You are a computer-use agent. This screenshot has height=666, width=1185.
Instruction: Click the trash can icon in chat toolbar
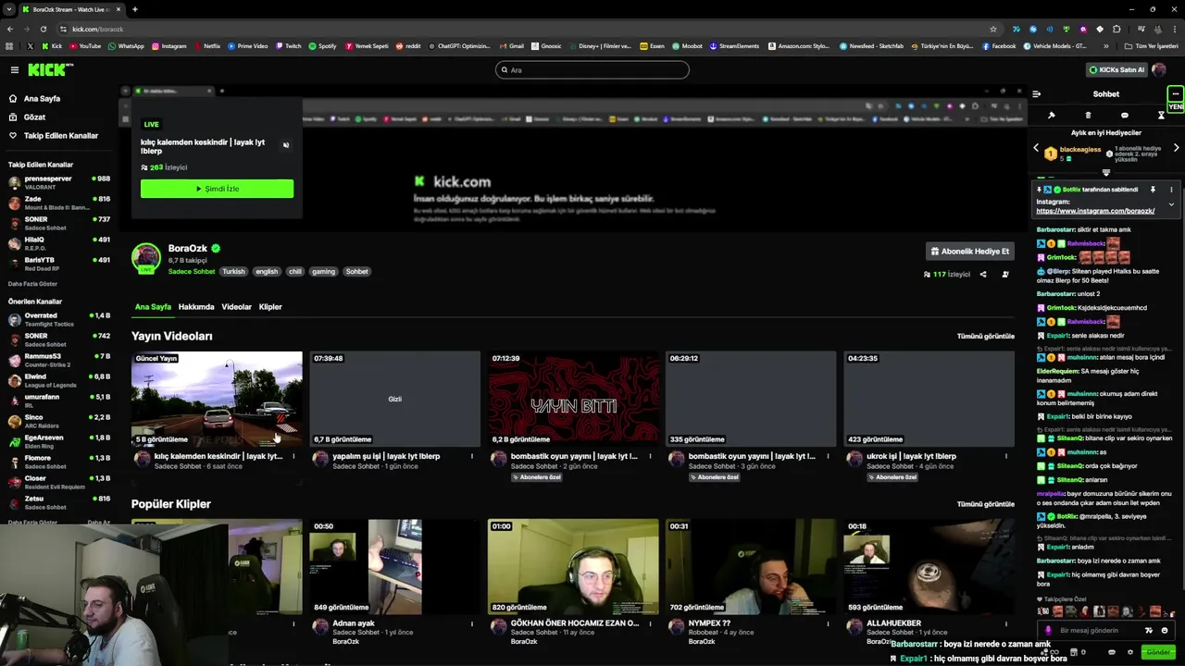click(1088, 116)
